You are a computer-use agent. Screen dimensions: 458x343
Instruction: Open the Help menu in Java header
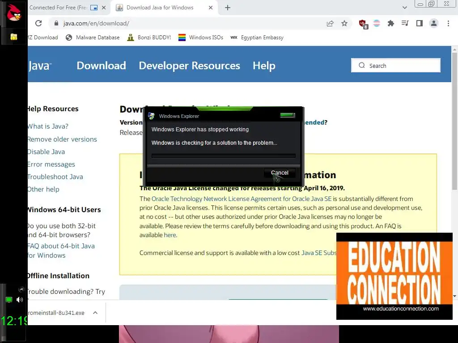[x=264, y=66]
